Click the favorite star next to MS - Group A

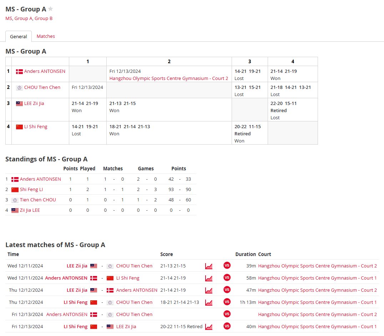pos(50,9)
